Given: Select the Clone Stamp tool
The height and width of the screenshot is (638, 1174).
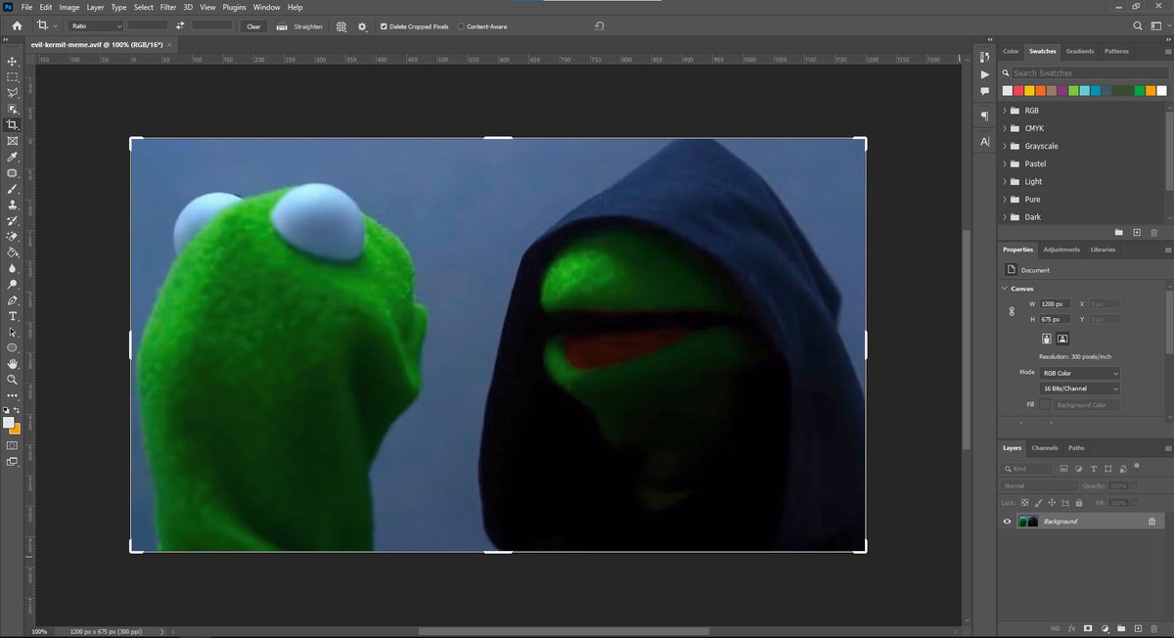Looking at the screenshot, I should (13, 205).
